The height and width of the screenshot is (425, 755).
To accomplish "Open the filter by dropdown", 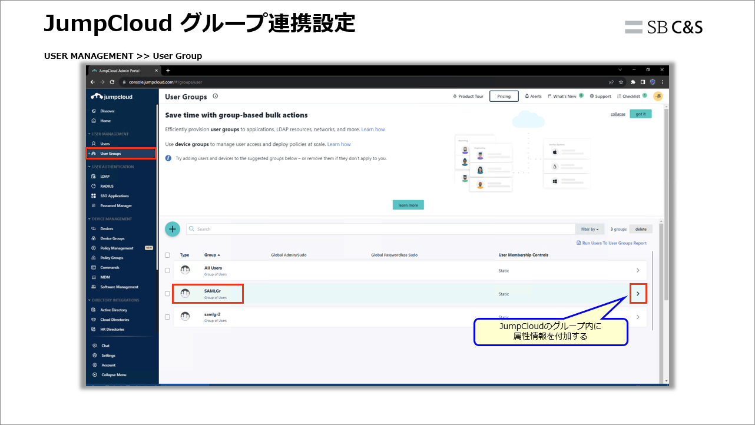I will (590, 229).
